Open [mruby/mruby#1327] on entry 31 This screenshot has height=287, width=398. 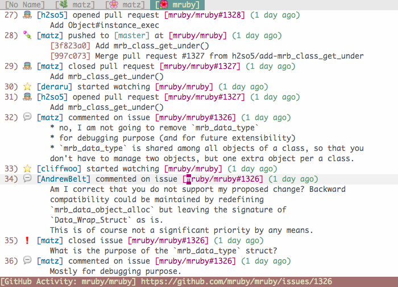coord(205,97)
